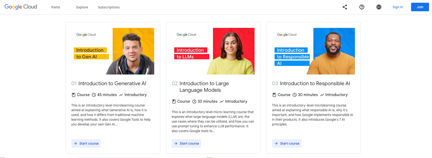Click title '01 Introduction to Generative AI'
The height and width of the screenshot is (158, 432).
[x=109, y=83]
